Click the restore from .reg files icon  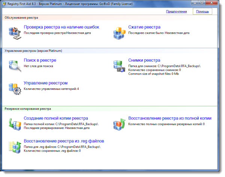15,146
